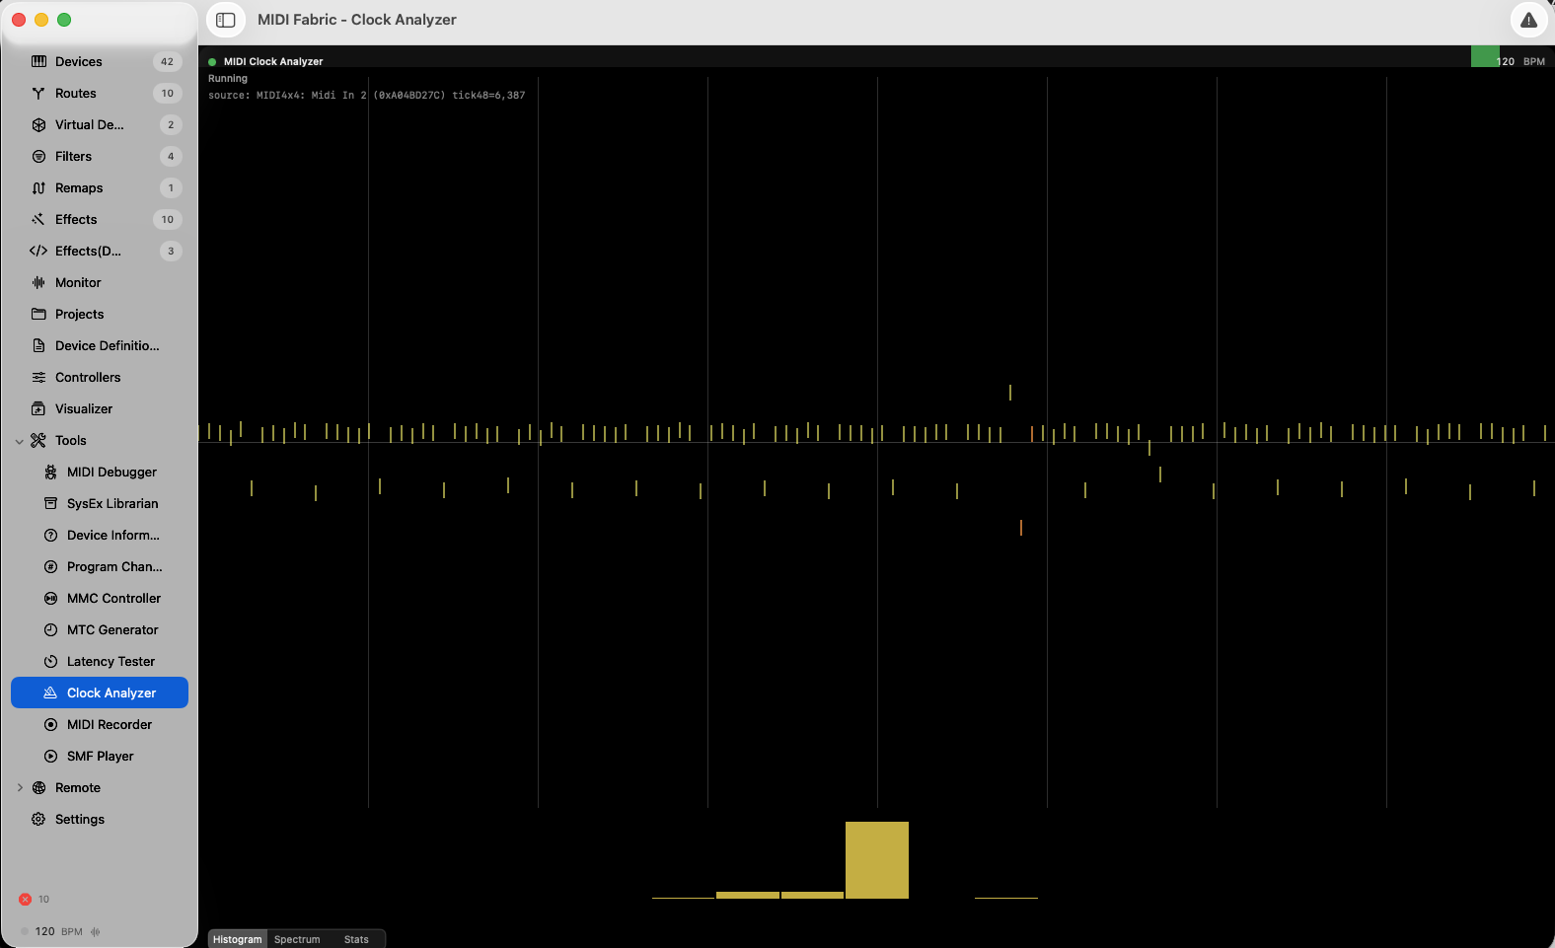Click the MIDI Recorder record icon
Screen dimensions: 1555x948
click(50, 724)
